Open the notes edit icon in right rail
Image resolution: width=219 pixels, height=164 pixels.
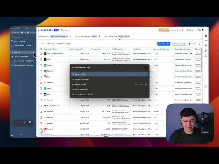[206, 45]
